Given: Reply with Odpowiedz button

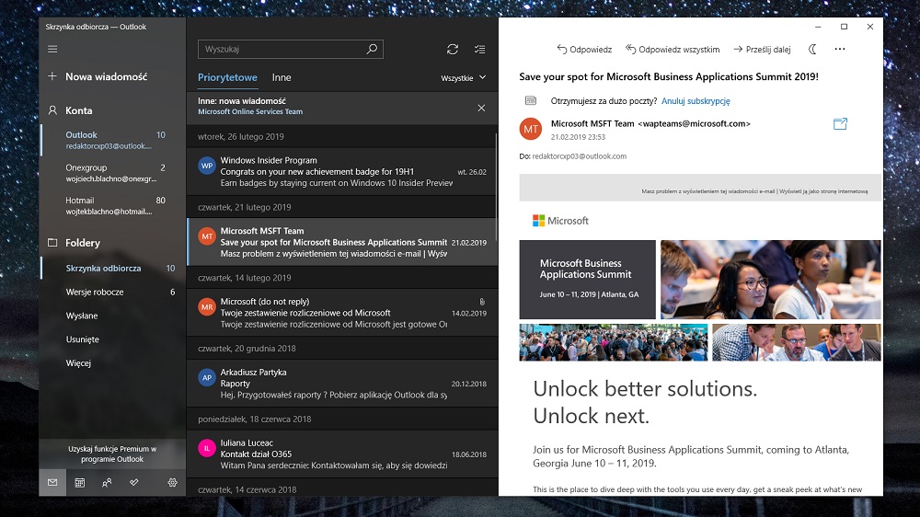Looking at the screenshot, I should pyautogui.click(x=584, y=50).
